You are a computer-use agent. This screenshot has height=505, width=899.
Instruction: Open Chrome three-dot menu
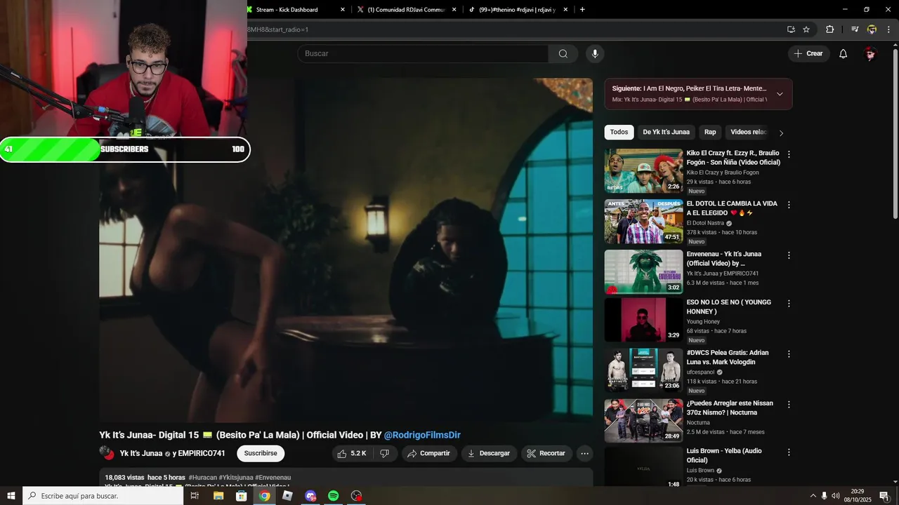click(x=888, y=29)
